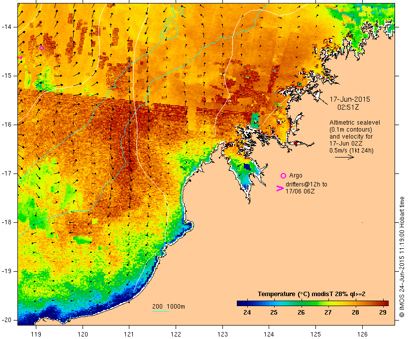Click the 'drifters@12h to' legend text
Viewport: 408px width, 339px height.
click(x=306, y=184)
